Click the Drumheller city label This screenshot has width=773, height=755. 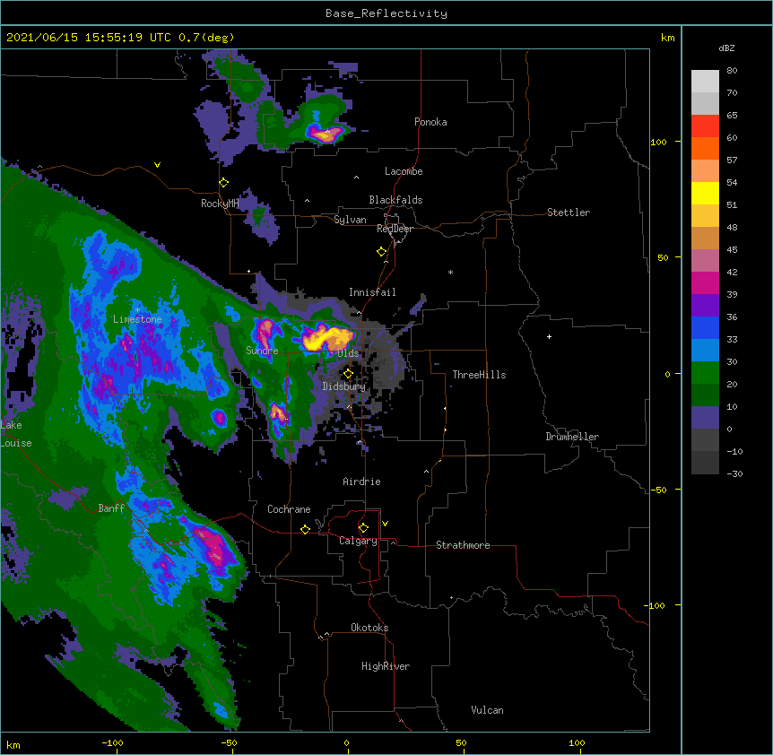[x=572, y=437]
